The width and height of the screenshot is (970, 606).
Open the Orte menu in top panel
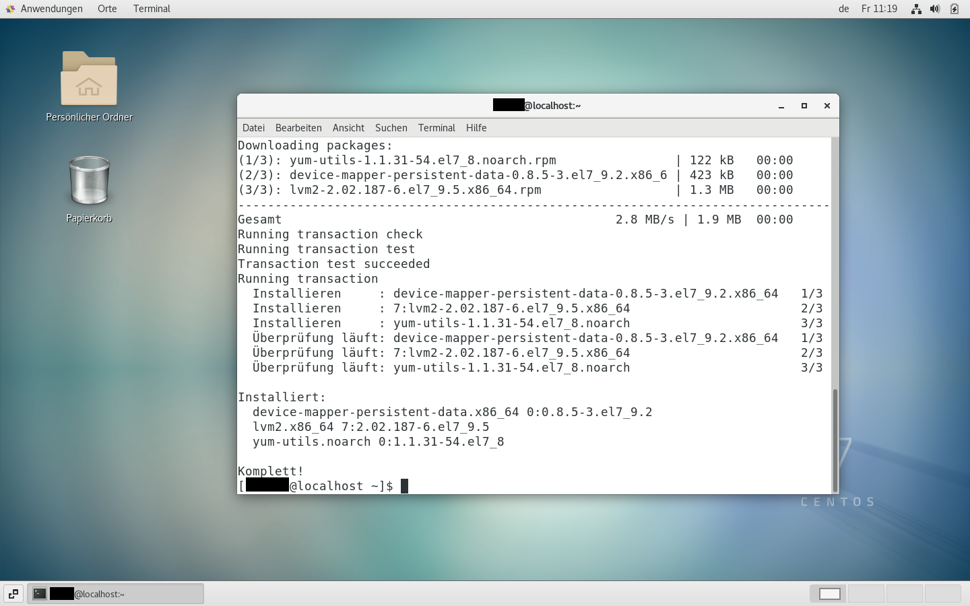click(107, 9)
